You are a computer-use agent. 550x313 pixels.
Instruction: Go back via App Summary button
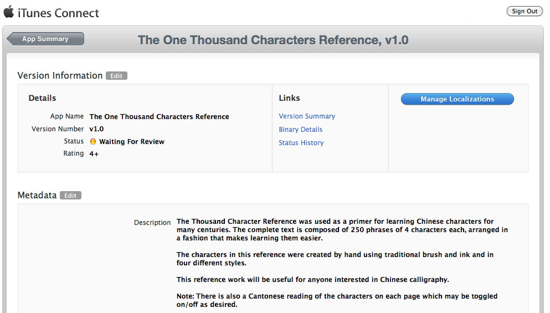click(45, 39)
